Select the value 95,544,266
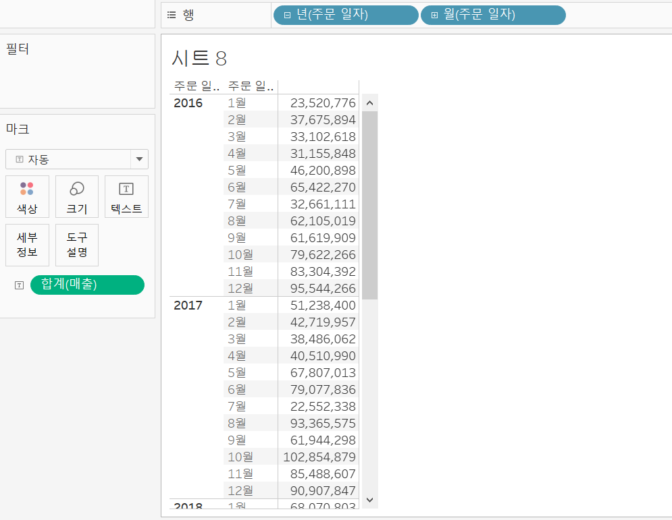 (x=323, y=289)
